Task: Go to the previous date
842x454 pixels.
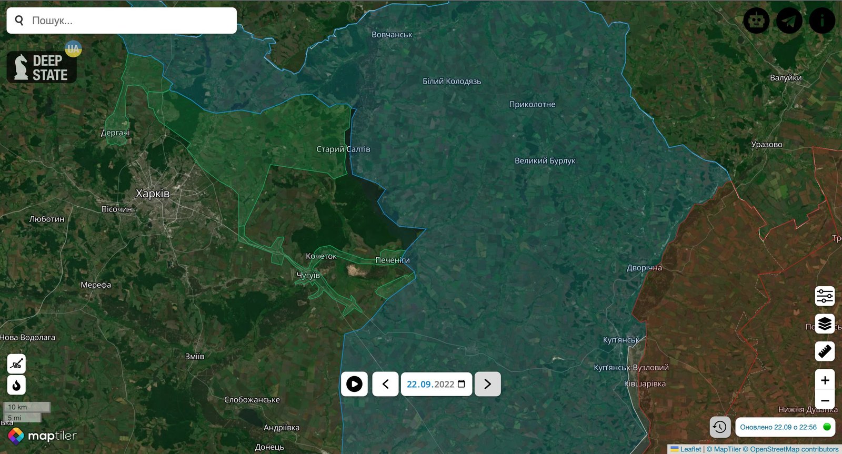Action: pos(385,384)
